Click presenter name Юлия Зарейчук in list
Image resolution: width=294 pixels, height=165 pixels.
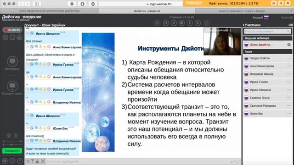[x=260, y=45]
